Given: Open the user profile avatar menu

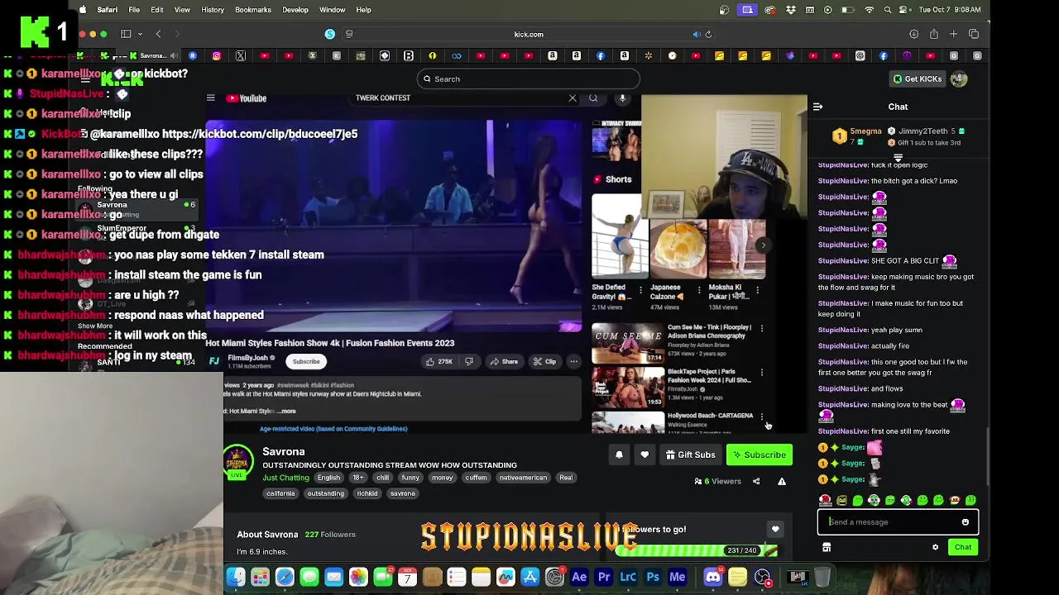Looking at the screenshot, I should [x=959, y=79].
